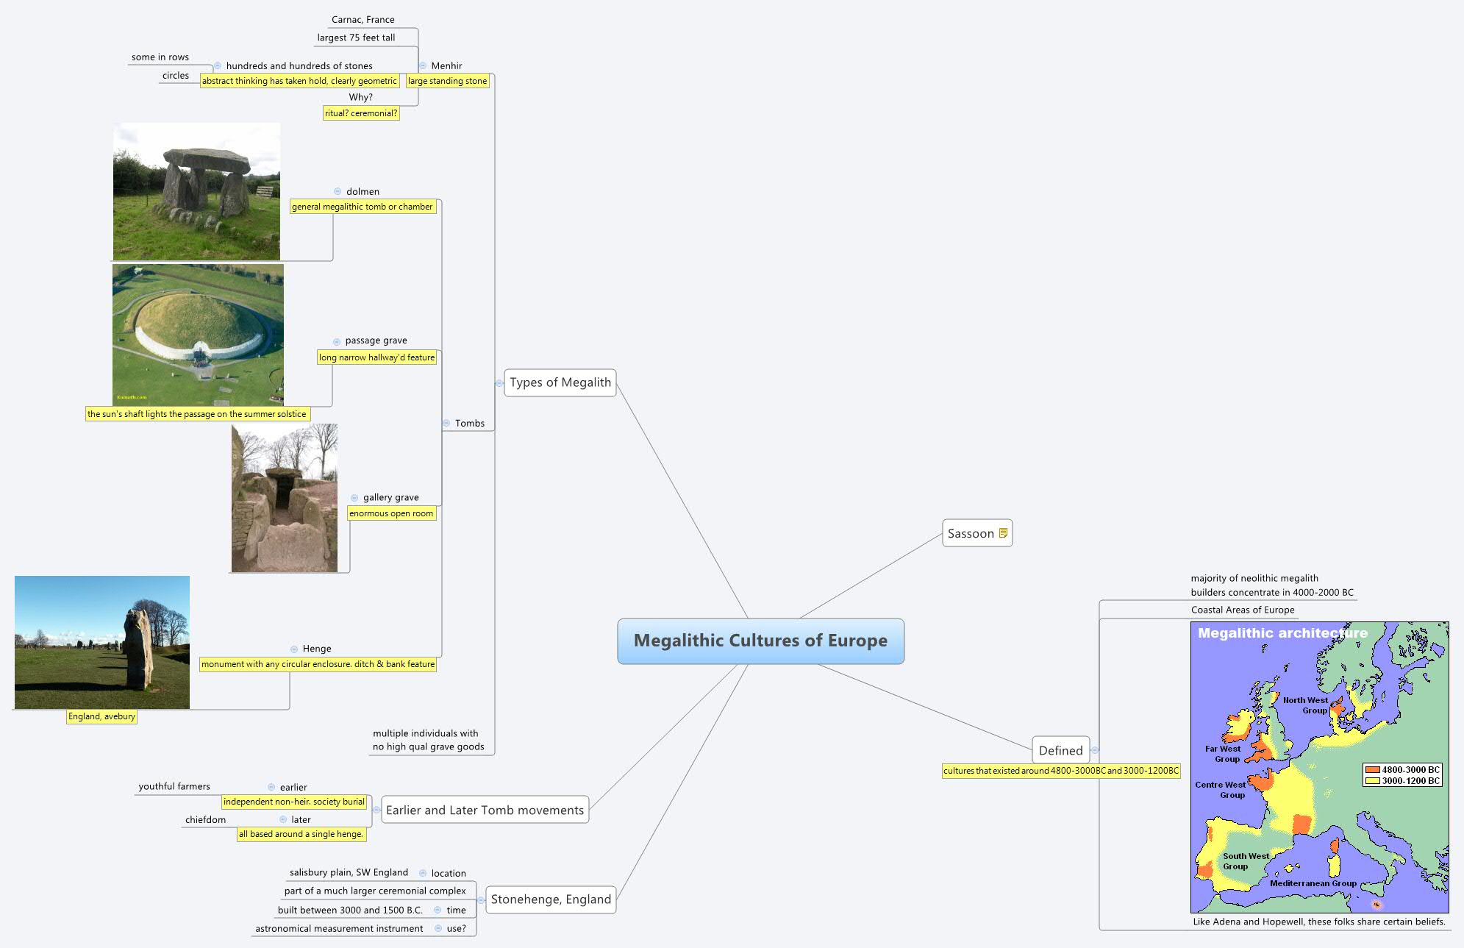Select the central Megalithic Cultures of Europe topic
Image resolution: width=1464 pixels, height=948 pixels.
click(760, 641)
